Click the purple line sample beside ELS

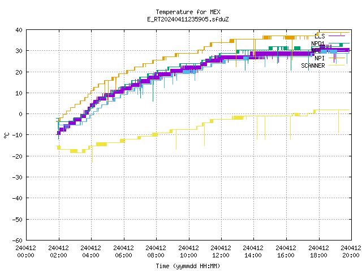(x=337, y=36)
